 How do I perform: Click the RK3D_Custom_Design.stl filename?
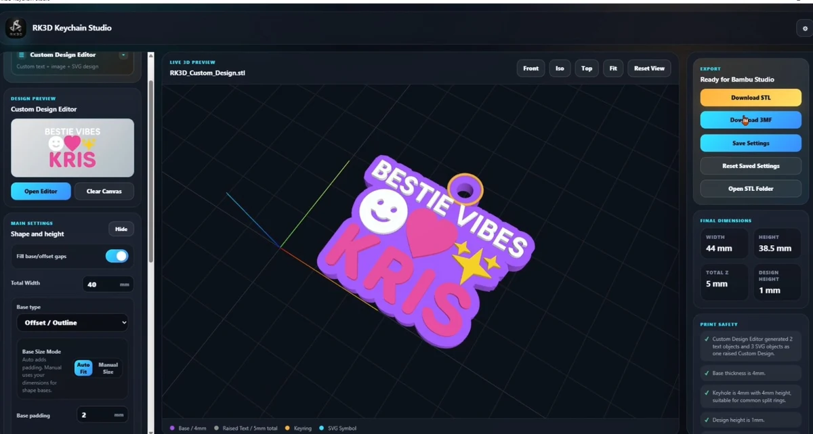coord(207,72)
